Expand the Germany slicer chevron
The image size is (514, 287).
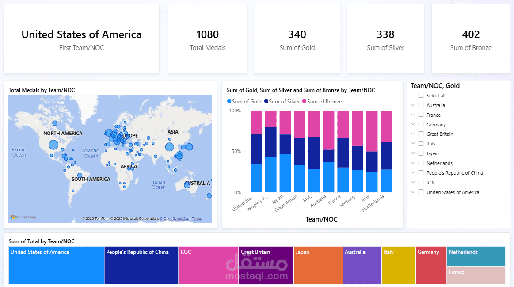[413, 124]
